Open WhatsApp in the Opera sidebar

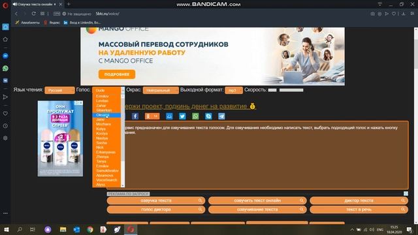(5, 69)
